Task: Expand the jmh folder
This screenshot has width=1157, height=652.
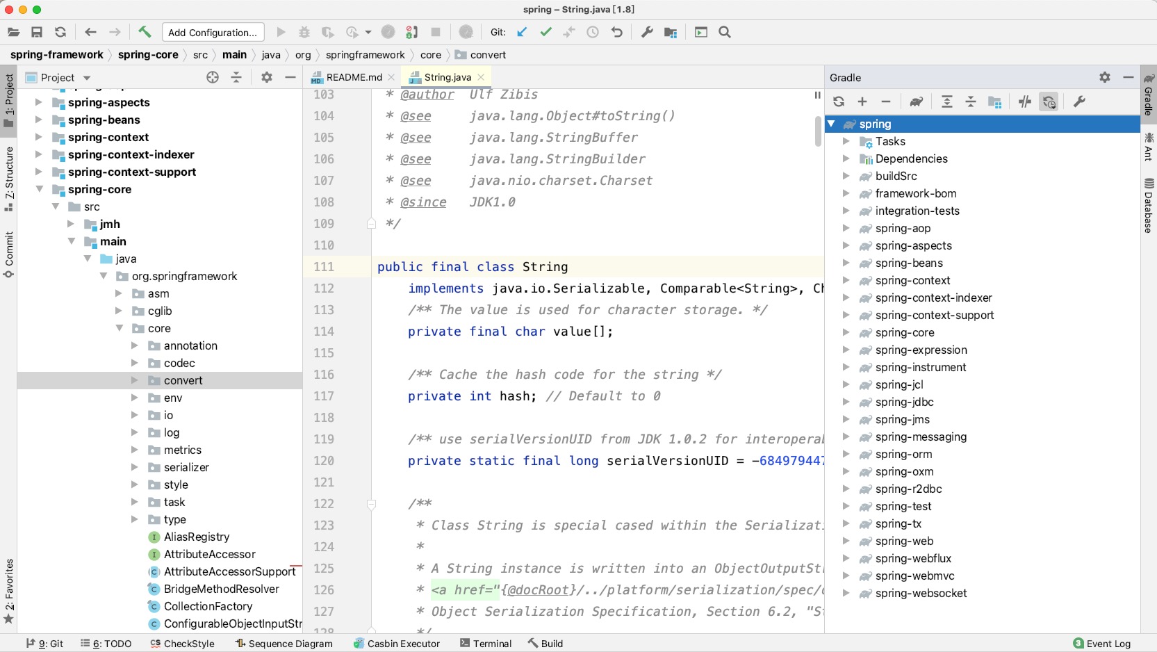Action: [x=71, y=224]
